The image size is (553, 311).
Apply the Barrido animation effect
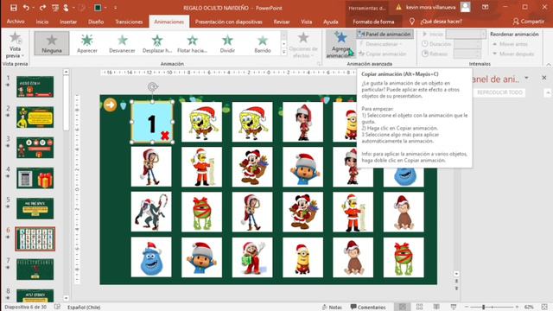(x=263, y=43)
